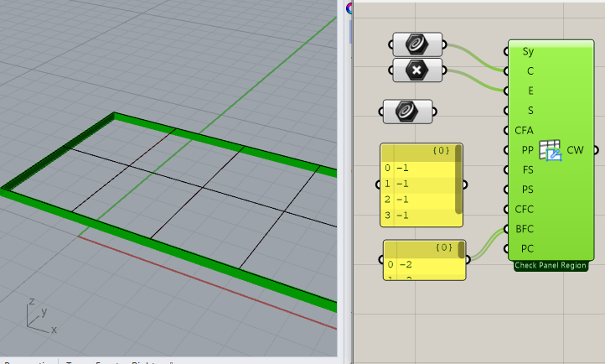Image resolution: width=605 pixels, height=364 pixels.
Task: Click the {0} header of the -1 panel
Action: (x=441, y=150)
